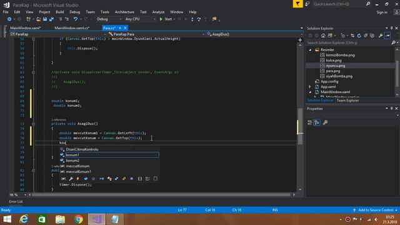
Task: Save the current file with the disk icon
Action: [x=45, y=19]
